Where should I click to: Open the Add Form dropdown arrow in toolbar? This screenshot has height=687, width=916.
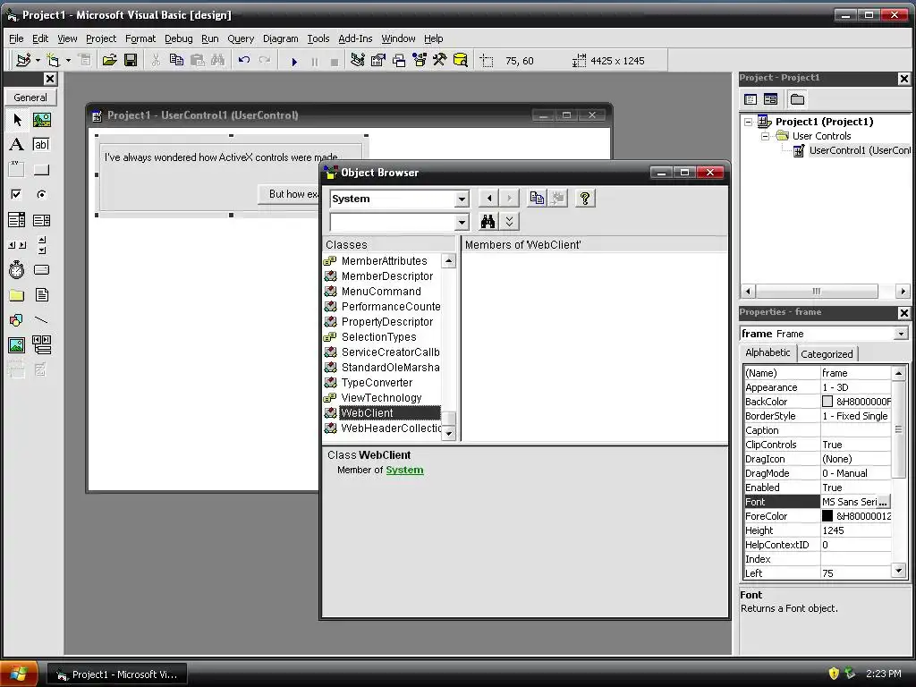68,60
